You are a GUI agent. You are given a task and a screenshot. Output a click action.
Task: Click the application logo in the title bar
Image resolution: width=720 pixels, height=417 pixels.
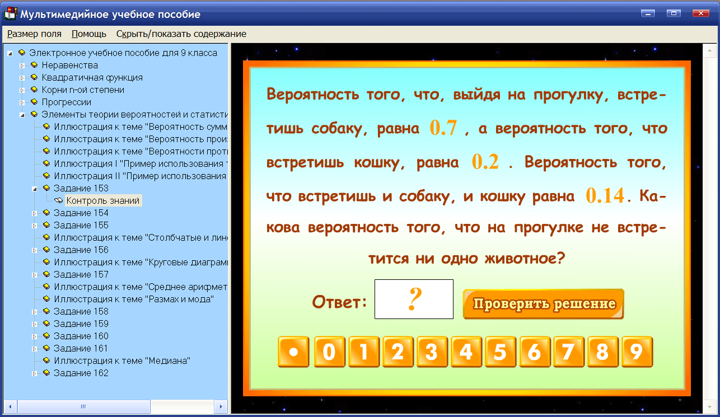(10, 14)
